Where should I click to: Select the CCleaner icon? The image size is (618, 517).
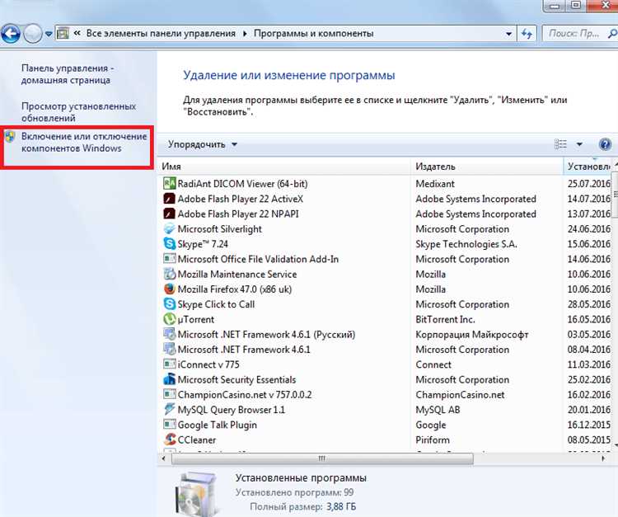170,439
